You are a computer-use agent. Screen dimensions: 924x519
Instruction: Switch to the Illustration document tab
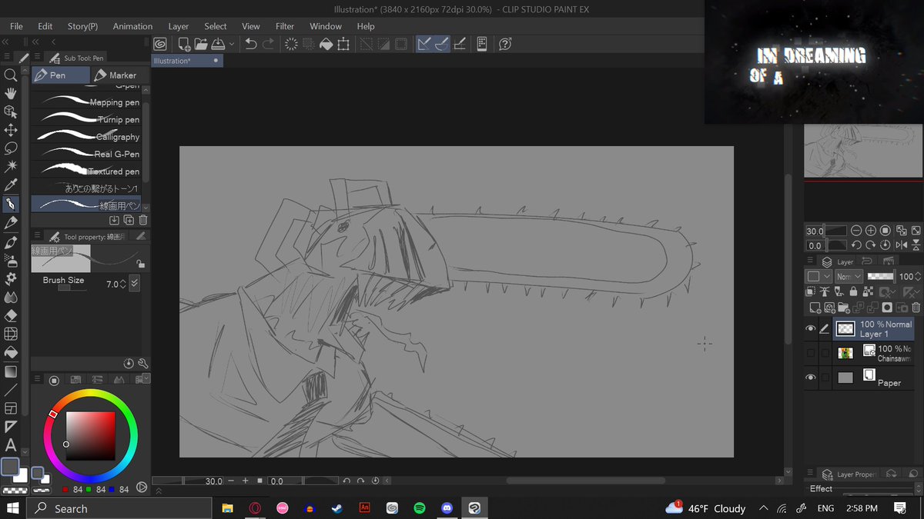[x=187, y=61]
